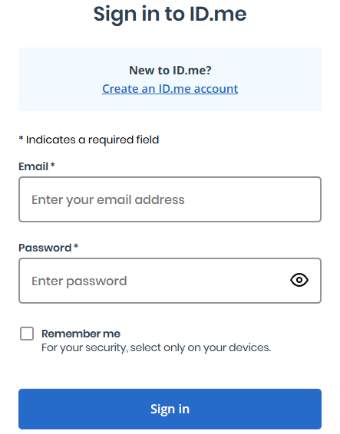Screen dimensions: 340x434
Task: Click the 'Email' field label
Action: (33, 166)
